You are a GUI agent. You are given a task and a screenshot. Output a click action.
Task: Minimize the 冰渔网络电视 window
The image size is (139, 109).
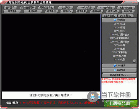[133, 3]
